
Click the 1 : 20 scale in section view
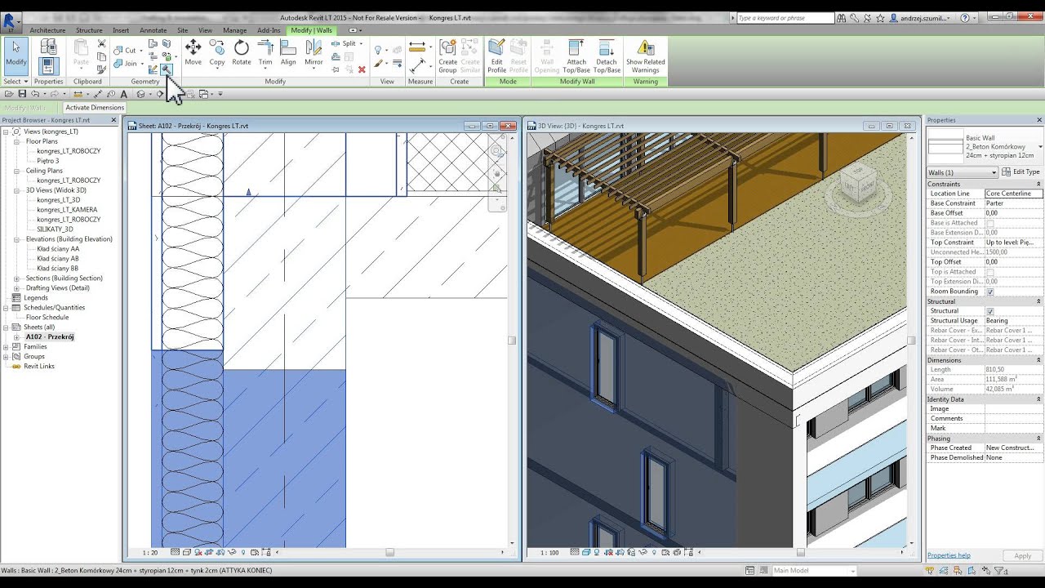pos(150,553)
